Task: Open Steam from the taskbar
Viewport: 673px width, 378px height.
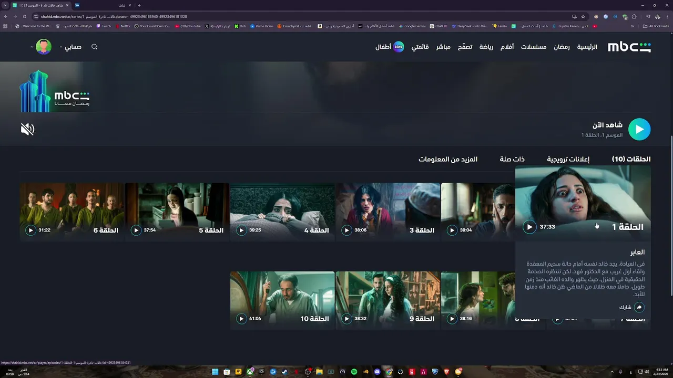Action: (x=284, y=372)
